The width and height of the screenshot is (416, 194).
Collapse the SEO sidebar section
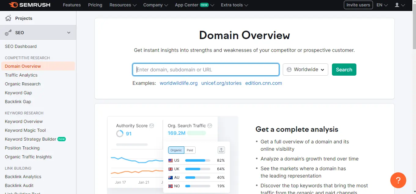(69, 33)
